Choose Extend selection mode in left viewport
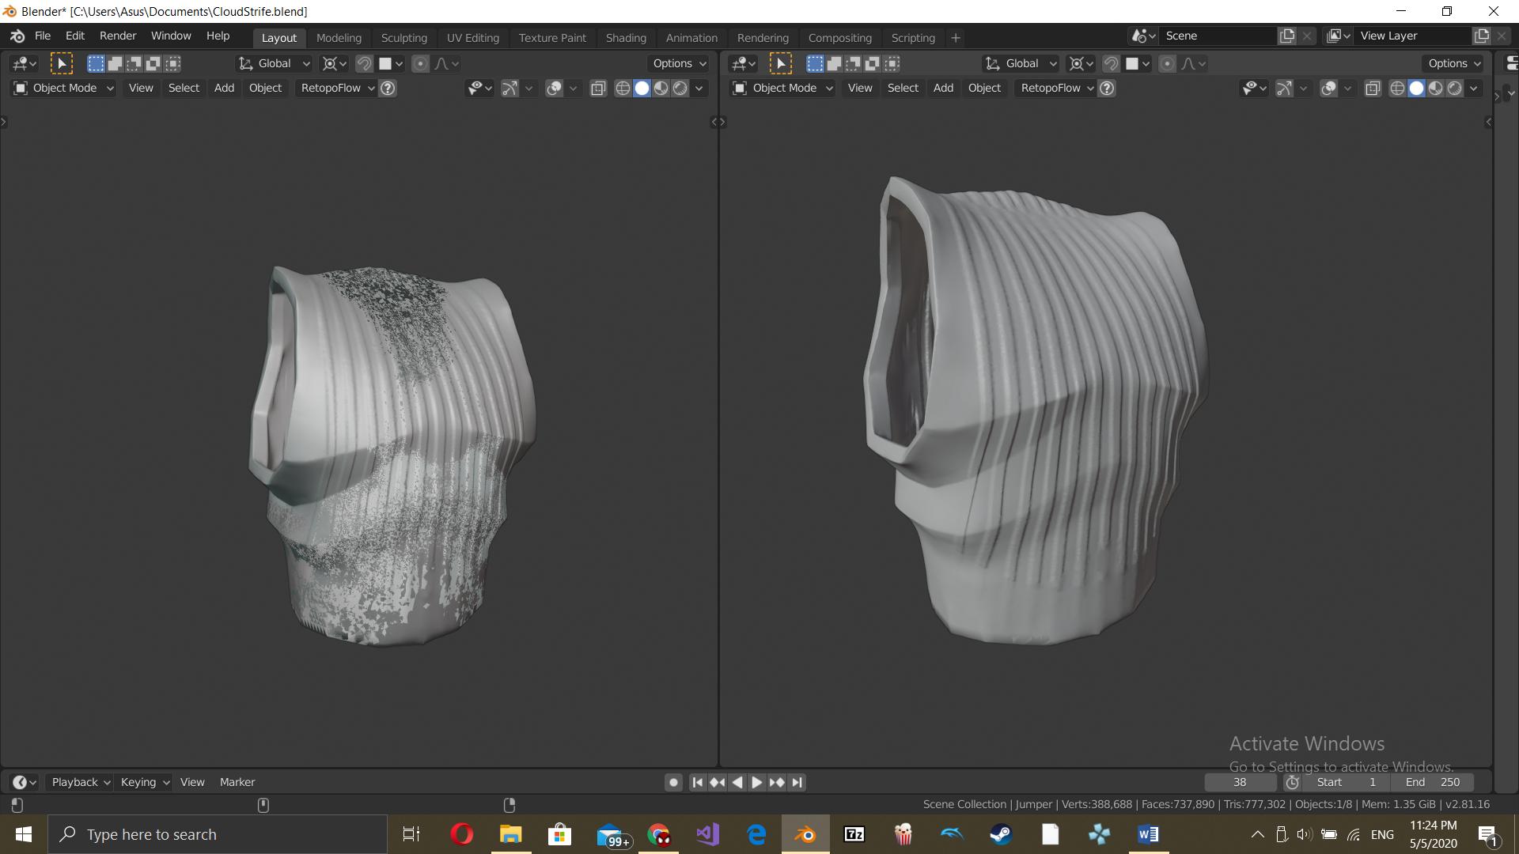The image size is (1519, 854). tap(115, 63)
